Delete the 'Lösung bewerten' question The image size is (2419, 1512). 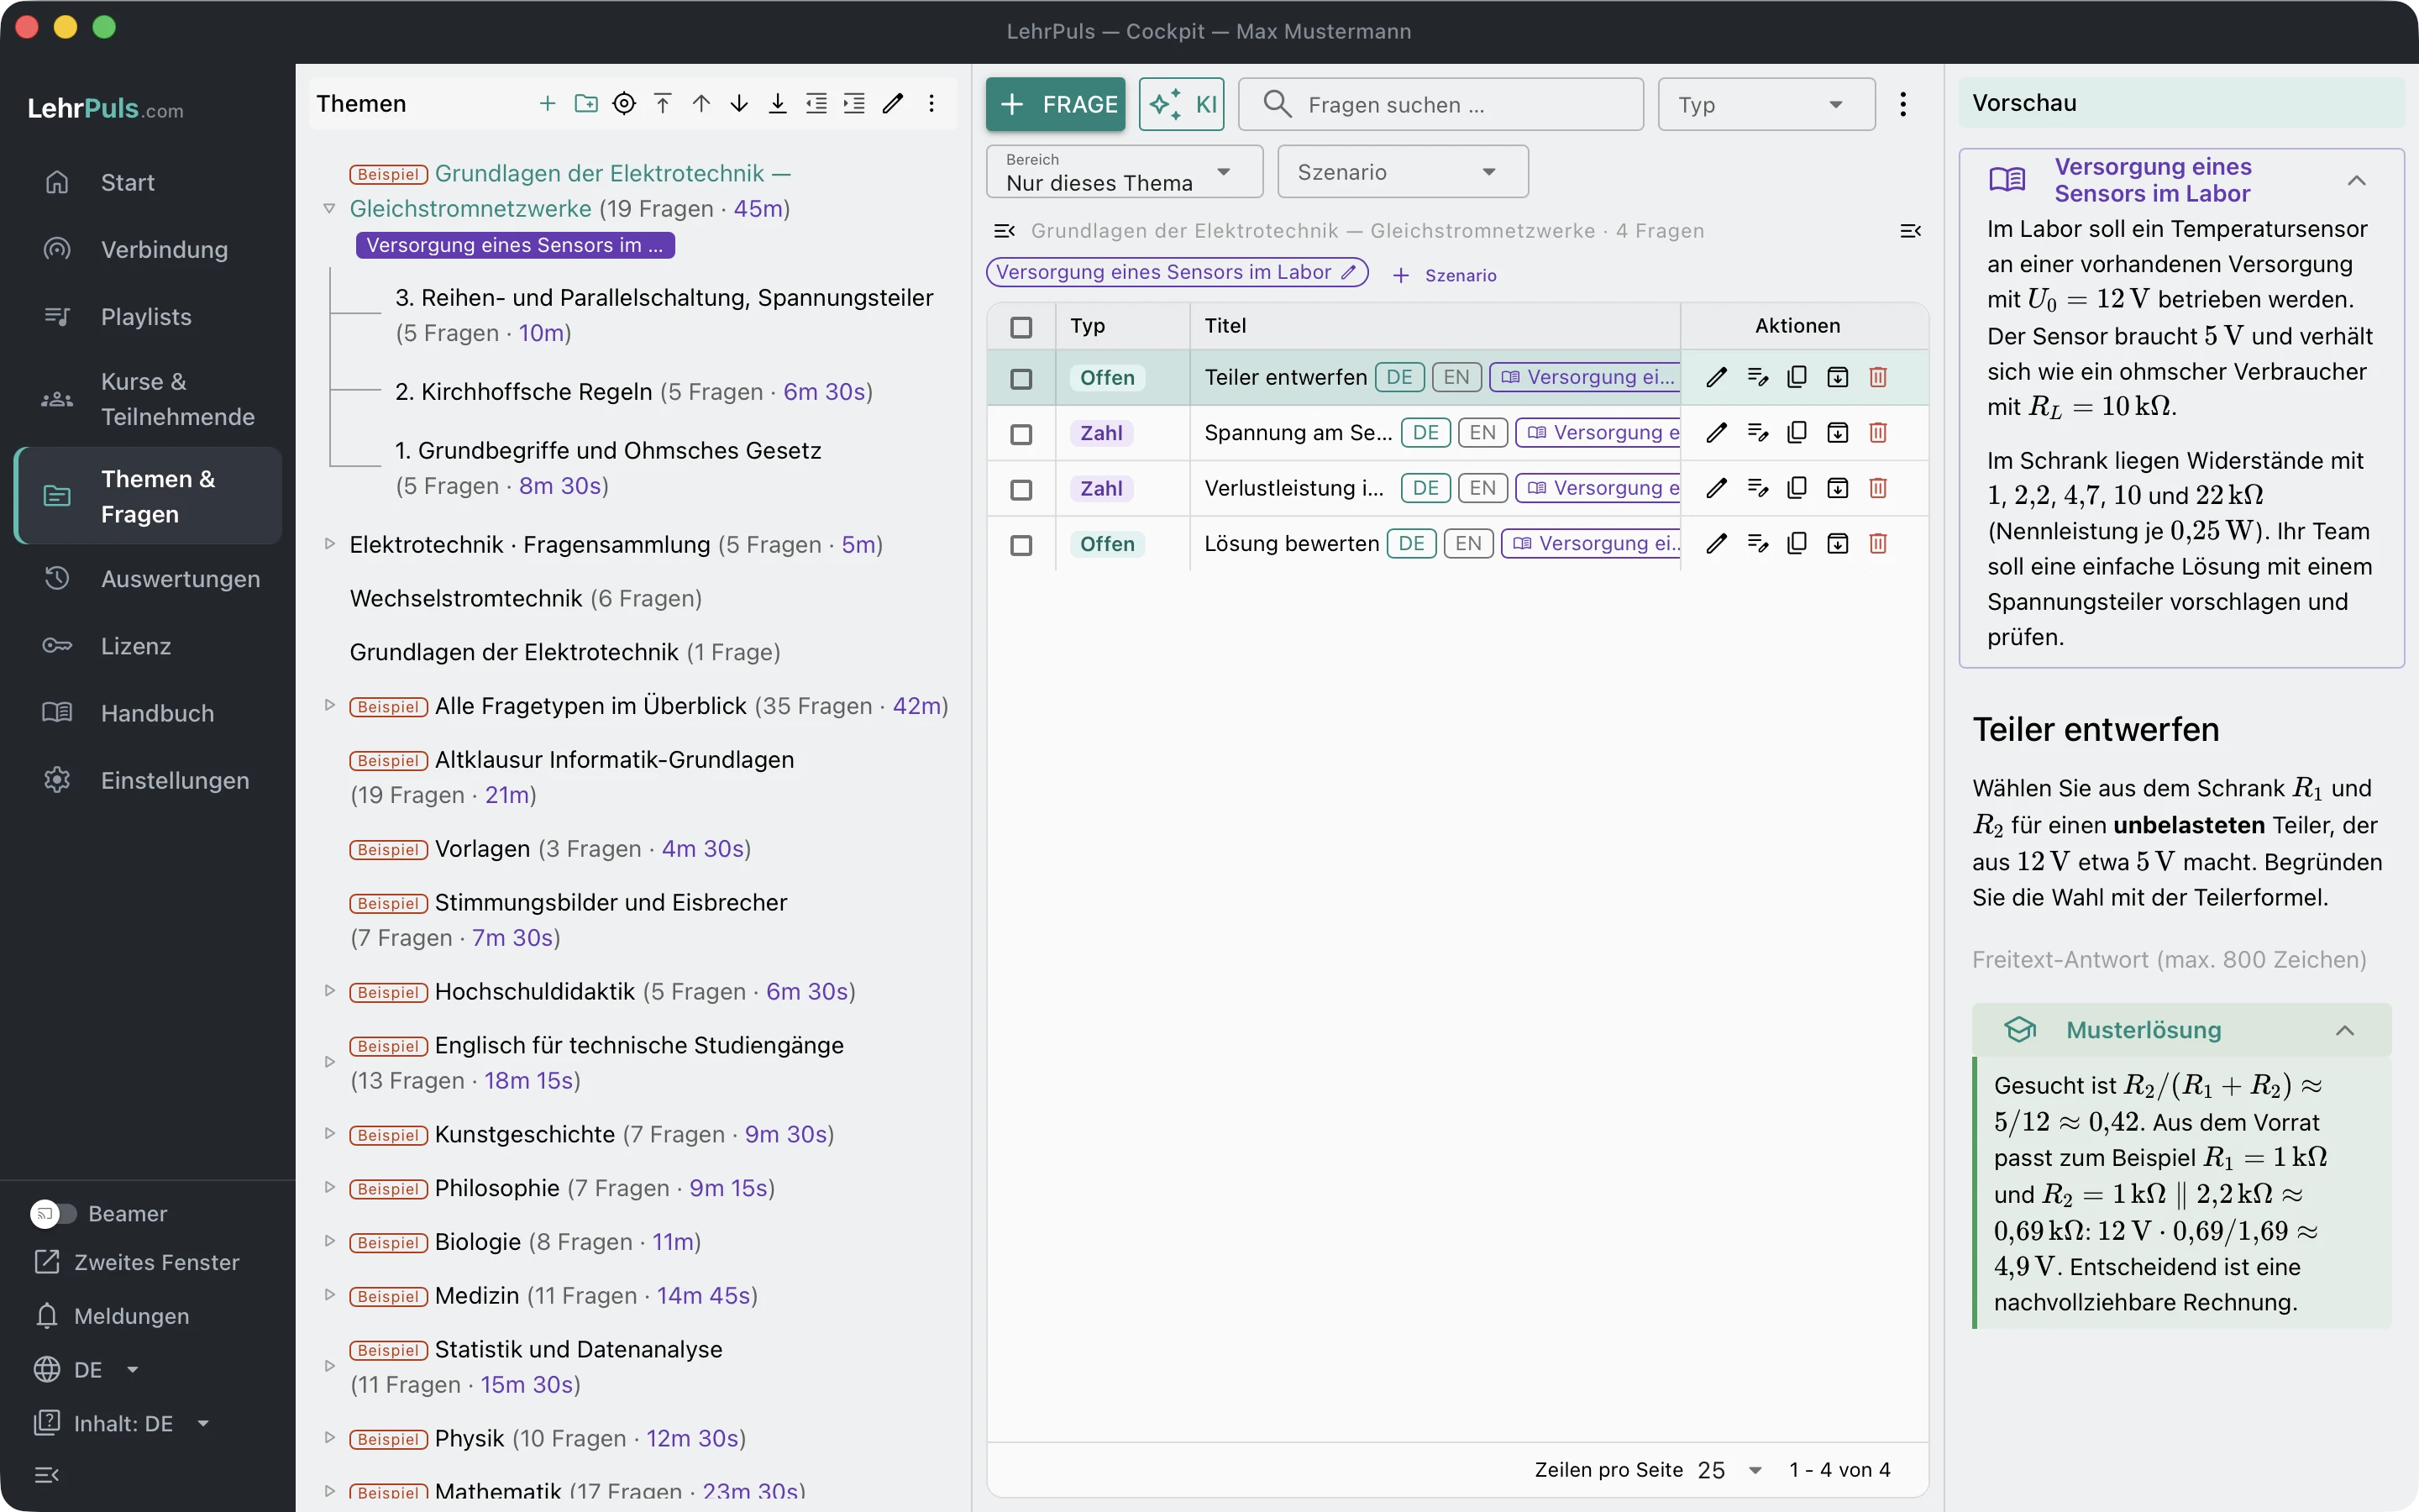(x=1878, y=544)
